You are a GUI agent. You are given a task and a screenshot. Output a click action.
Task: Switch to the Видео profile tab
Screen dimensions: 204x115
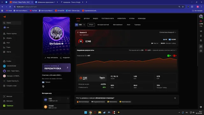tap(96, 19)
